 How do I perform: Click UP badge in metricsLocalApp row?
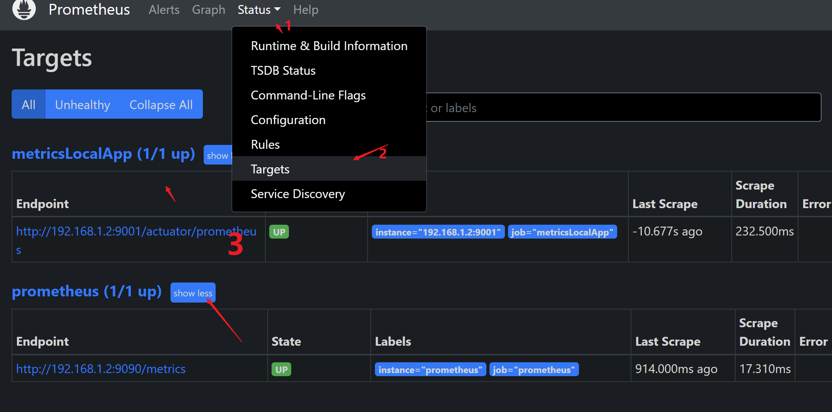[279, 232]
